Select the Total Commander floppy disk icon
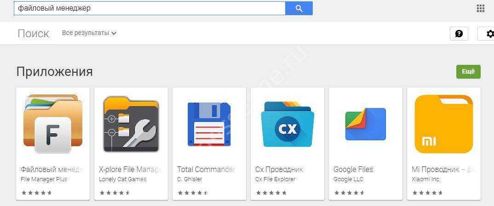The image size is (494, 206). pyautogui.click(x=209, y=124)
